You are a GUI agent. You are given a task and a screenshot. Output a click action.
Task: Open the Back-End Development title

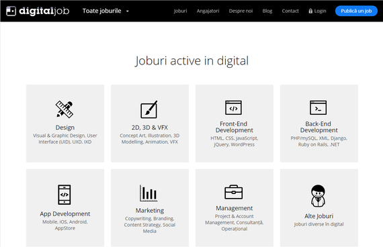[318, 127]
